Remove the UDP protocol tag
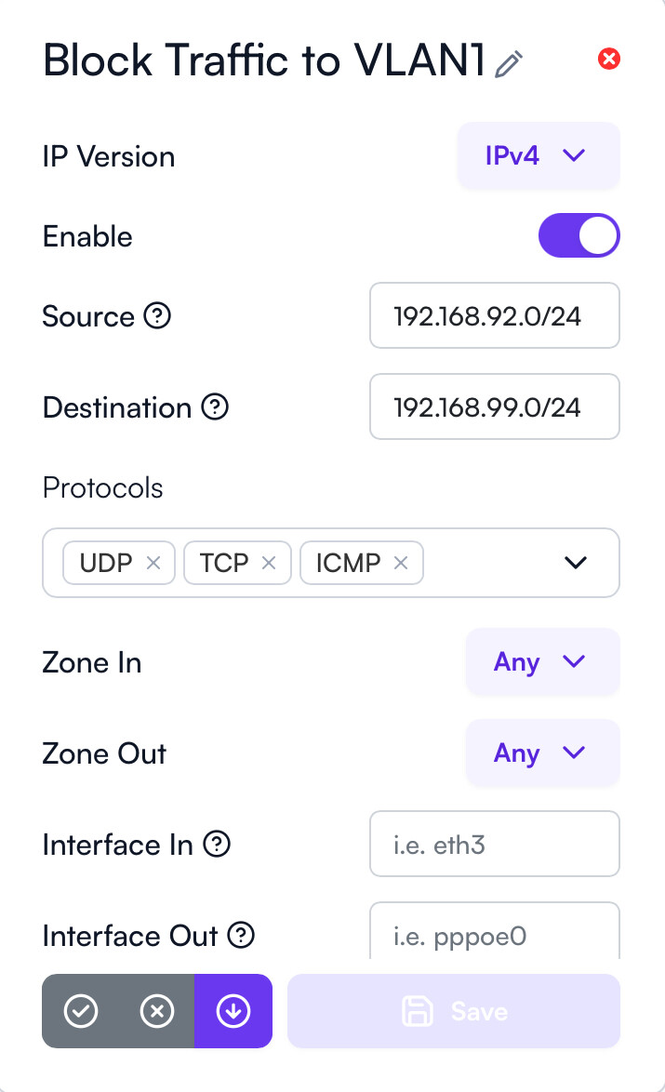Image resolution: width=665 pixels, height=1092 pixels. point(154,563)
